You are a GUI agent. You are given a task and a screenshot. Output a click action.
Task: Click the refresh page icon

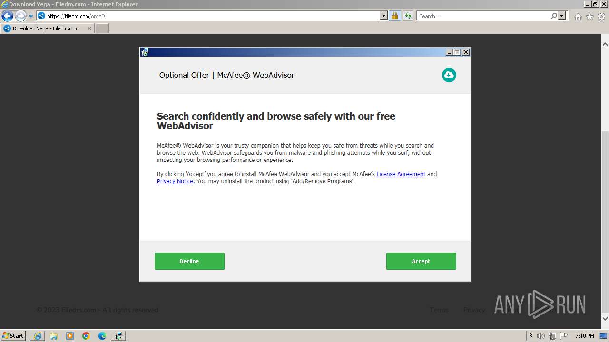pyautogui.click(x=408, y=16)
